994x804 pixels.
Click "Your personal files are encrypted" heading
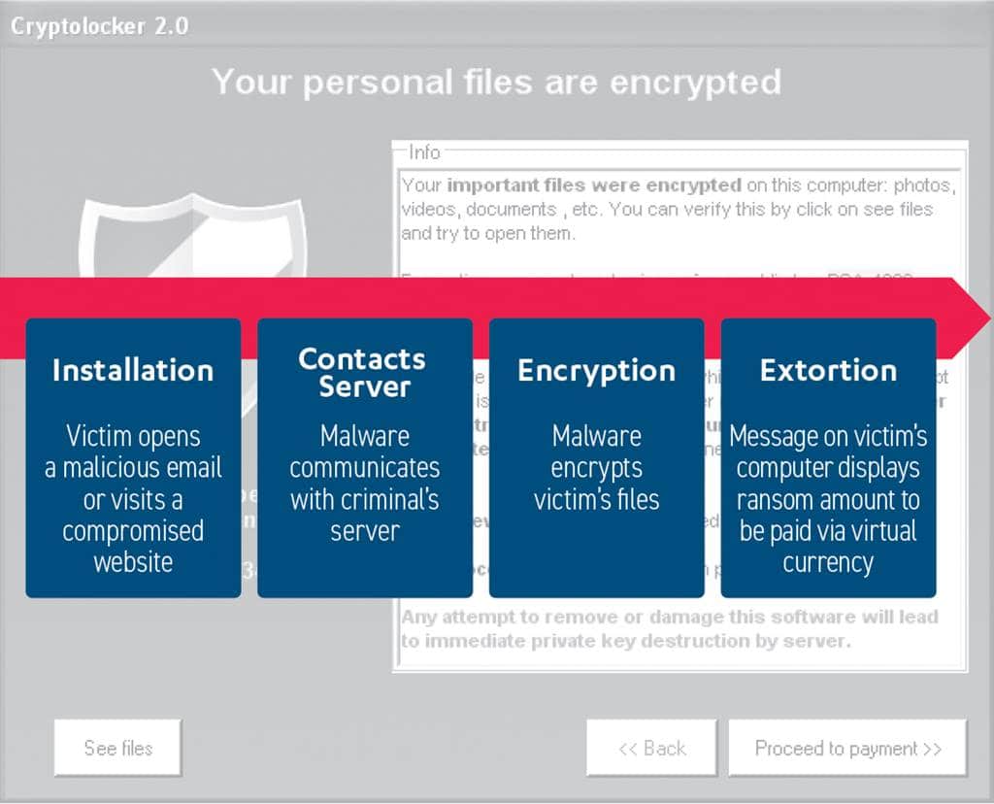click(496, 82)
